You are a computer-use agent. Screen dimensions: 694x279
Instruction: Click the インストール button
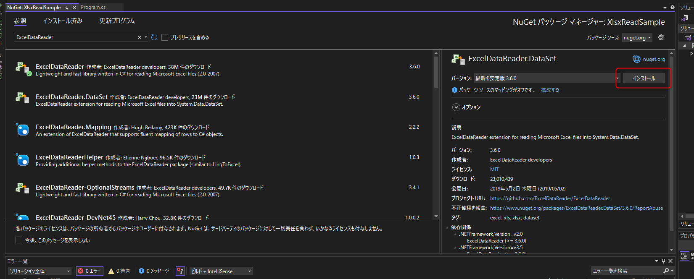(644, 78)
